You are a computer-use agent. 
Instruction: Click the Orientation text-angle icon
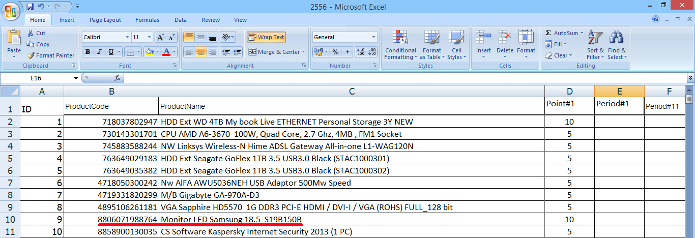coord(226,37)
